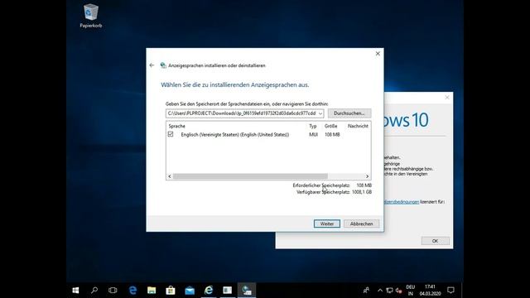Viewport: 530px width, 298px height.
Task: Click Abbrechen to cancel installation
Action: tap(361, 223)
